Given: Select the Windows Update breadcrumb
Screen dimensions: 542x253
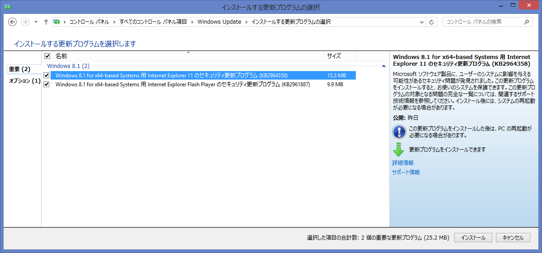Looking at the screenshot, I should tap(219, 22).
